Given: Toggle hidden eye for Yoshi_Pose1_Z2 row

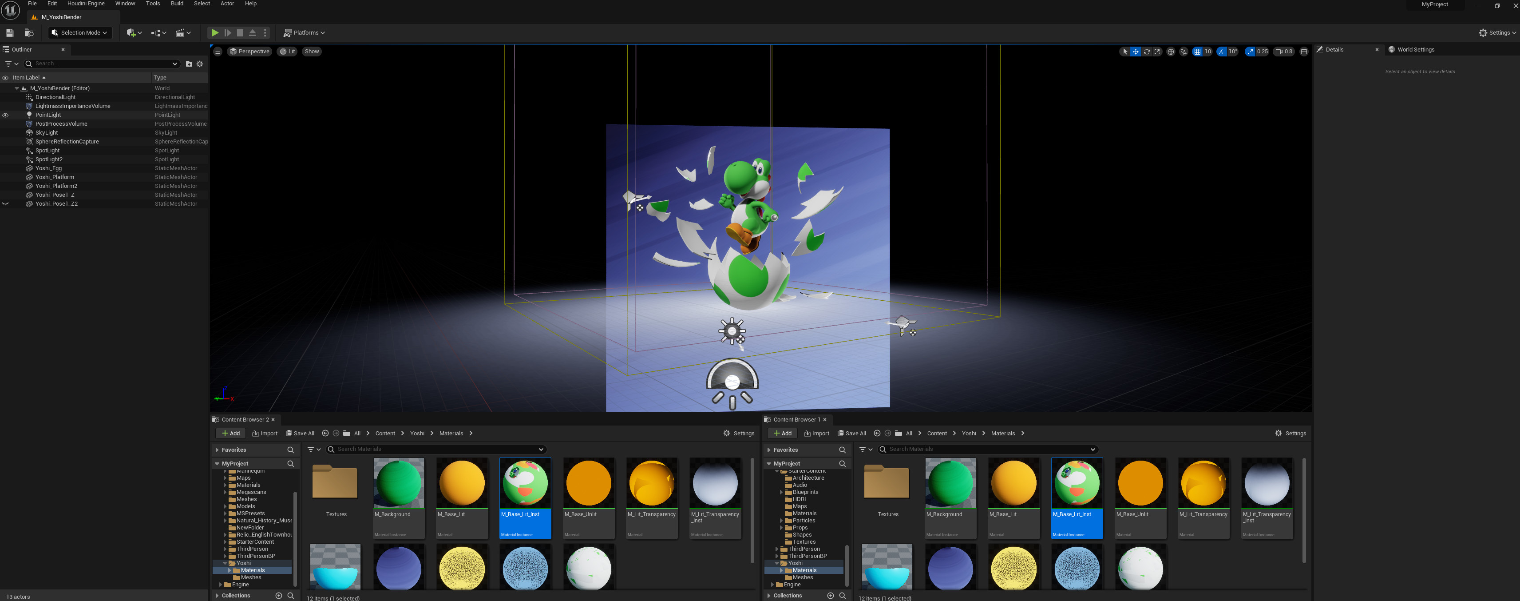Looking at the screenshot, I should point(5,204).
